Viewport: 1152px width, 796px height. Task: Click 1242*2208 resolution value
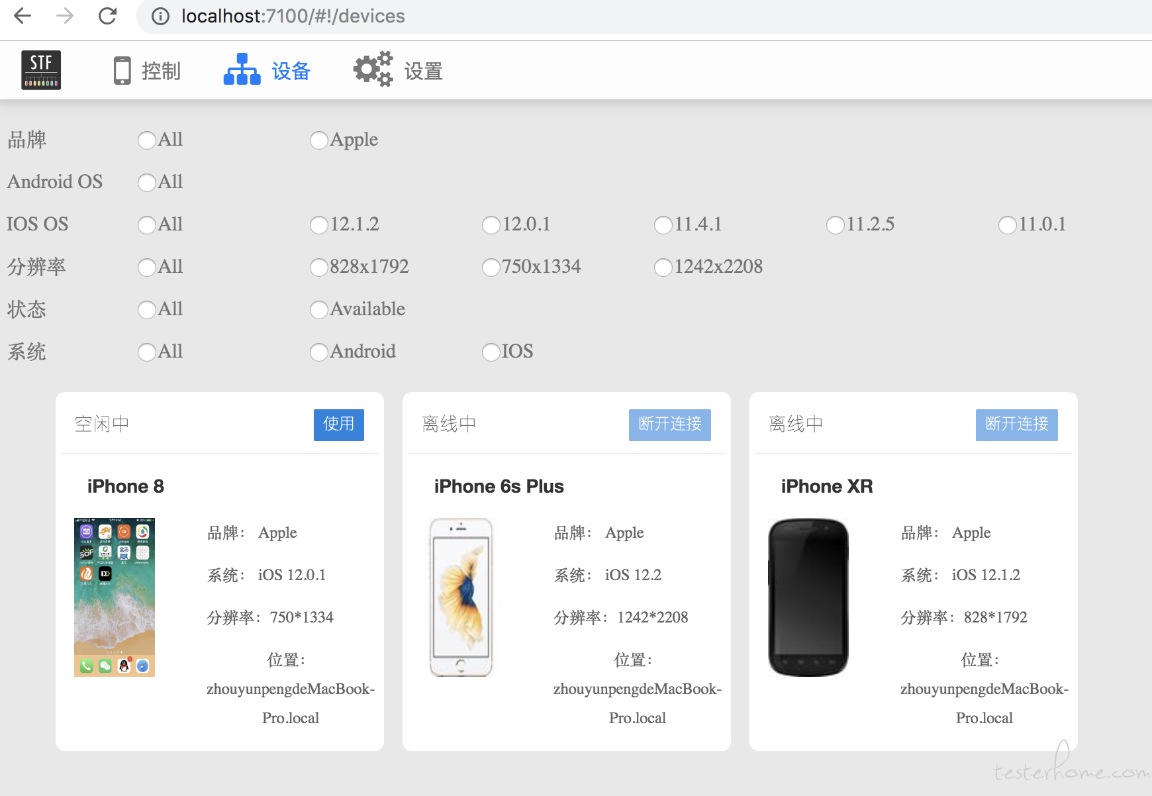tap(653, 617)
